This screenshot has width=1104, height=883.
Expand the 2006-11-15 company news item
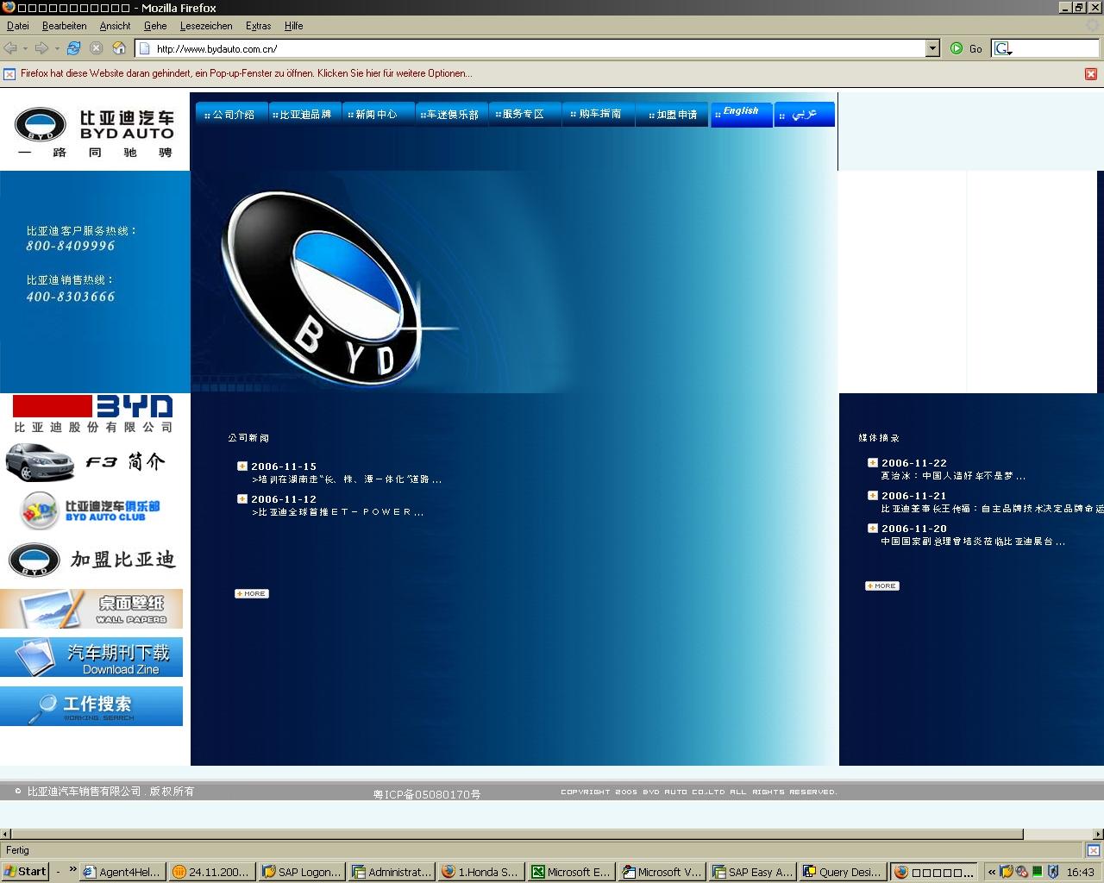coord(242,467)
